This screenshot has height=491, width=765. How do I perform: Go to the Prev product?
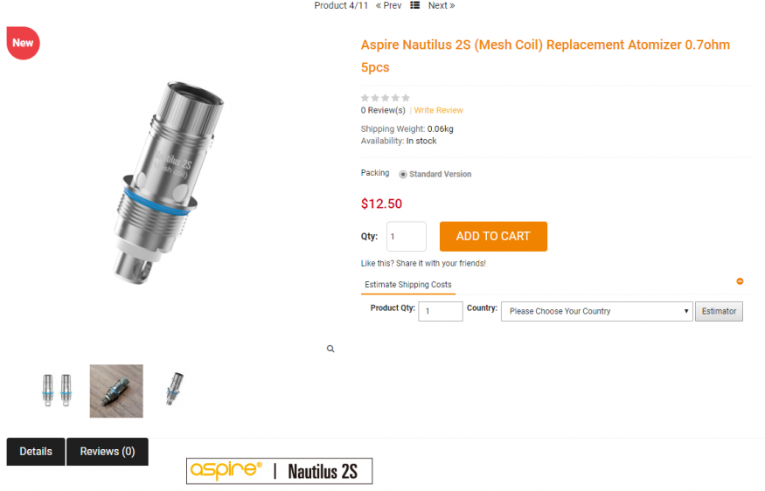click(x=388, y=5)
